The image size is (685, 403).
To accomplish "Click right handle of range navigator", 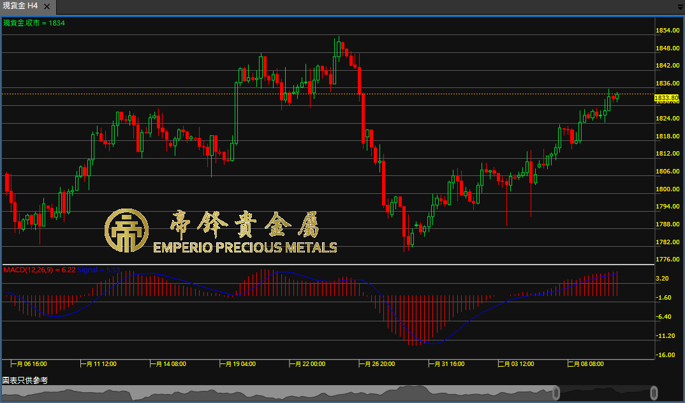I will click(x=654, y=393).
